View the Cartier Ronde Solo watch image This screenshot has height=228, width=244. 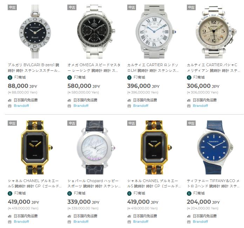tap(154, 32)
